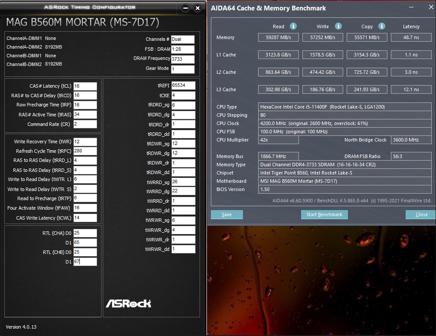Click the Close button in AIDA64

421,214
